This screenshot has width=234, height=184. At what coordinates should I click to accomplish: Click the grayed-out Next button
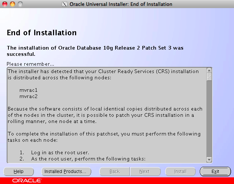pyautogui.click(x=145, y=172)
